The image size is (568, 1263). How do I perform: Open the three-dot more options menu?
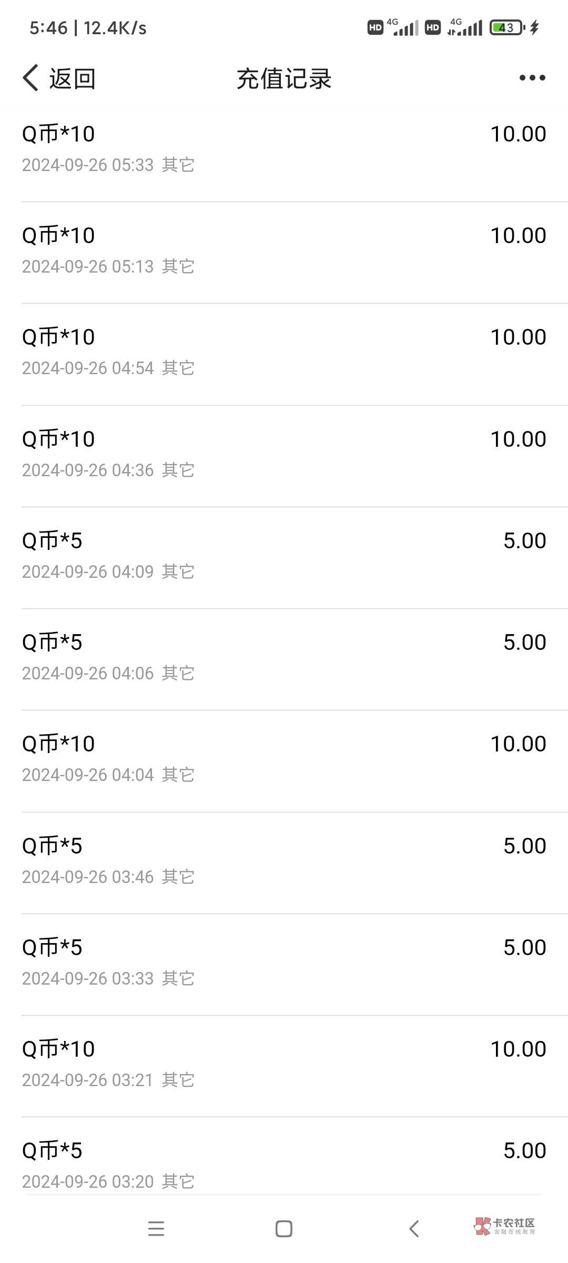[532, 78]
